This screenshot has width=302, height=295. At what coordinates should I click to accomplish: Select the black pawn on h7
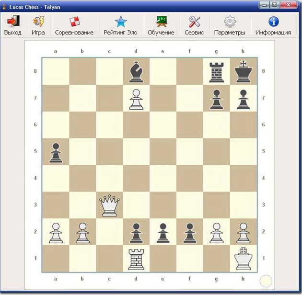tap(243, 100)
